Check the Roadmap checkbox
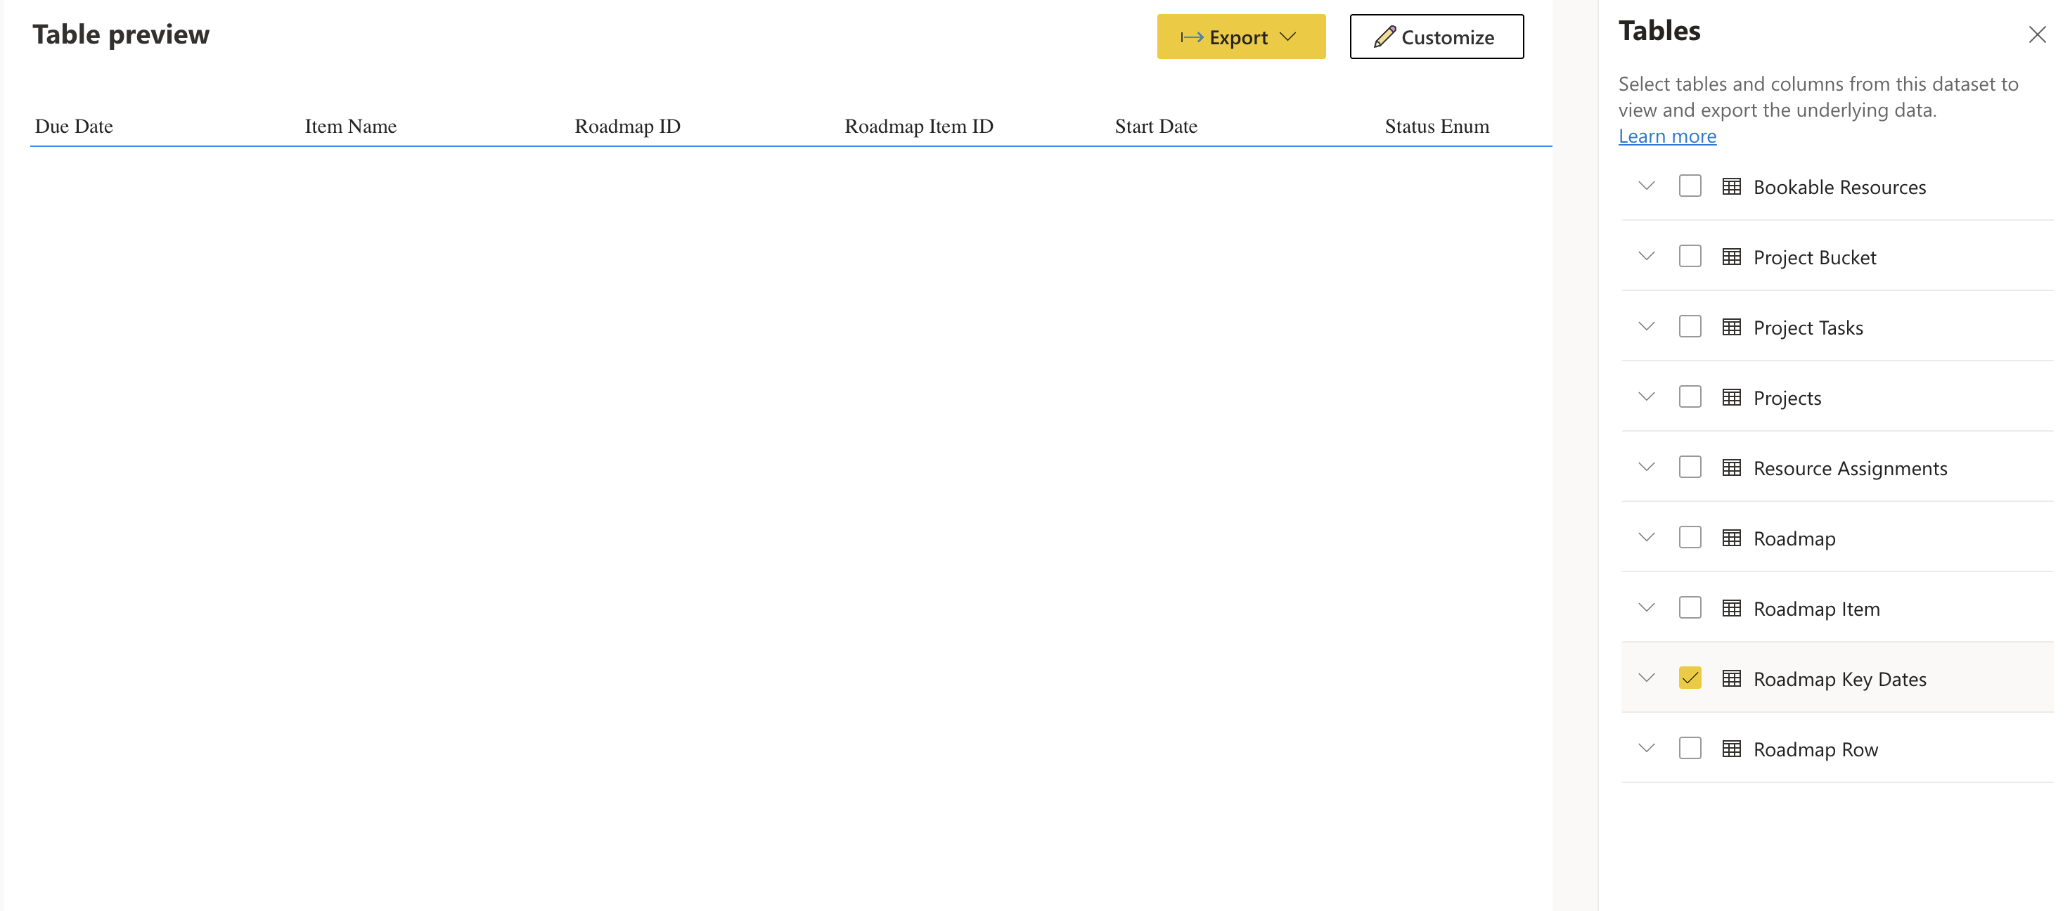The height and width of the screenshot is (911, 2070). coord(1690,538)
